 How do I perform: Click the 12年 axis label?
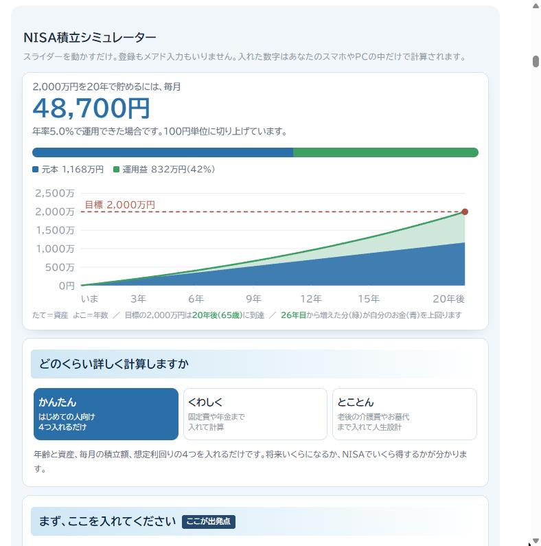(x=311, y=299)
